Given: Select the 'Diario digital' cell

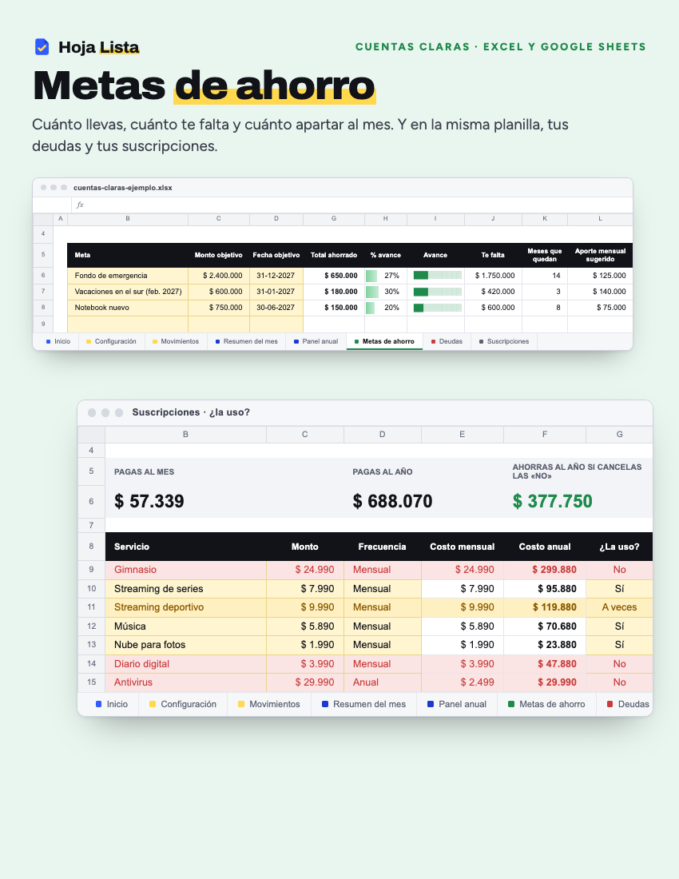Looking at the screenshot, I should pos(185,664).
